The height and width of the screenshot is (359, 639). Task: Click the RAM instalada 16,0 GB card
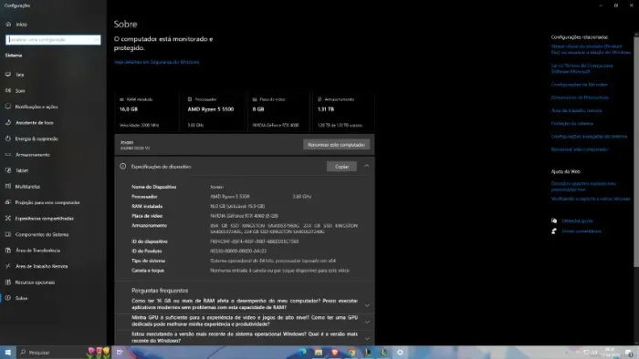click(x=146, y=111)
